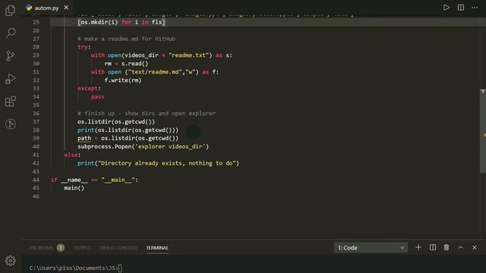Image resolution: width=486 pixels, height=273 pixels.
Task: Click line number 44 in the gutter
Action: [36, 180]
